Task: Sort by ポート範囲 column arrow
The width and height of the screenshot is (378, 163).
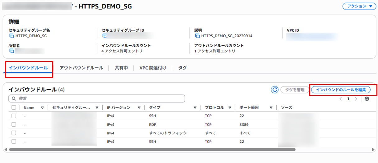Action: point(271,108)
